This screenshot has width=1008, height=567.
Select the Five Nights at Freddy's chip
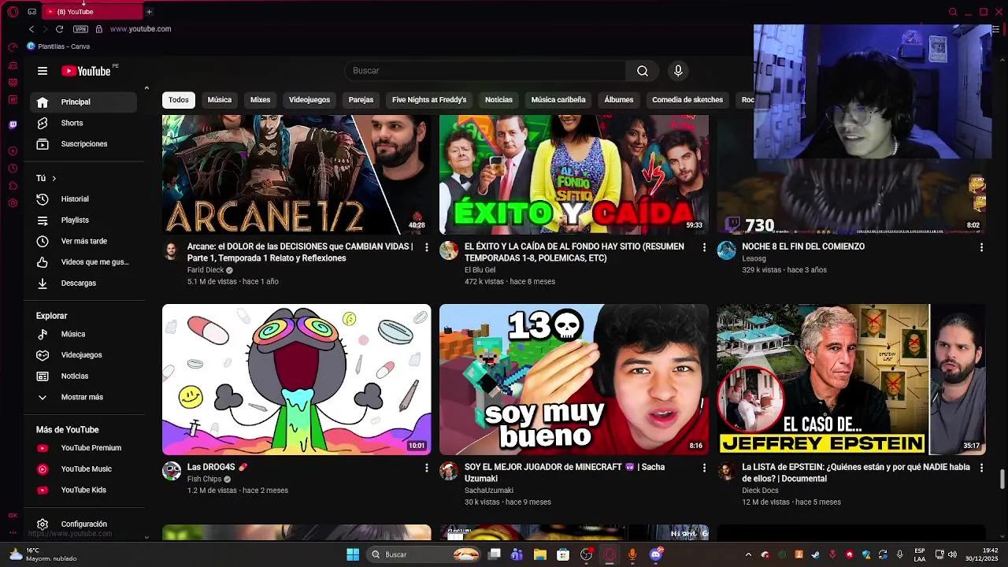click(429, 100)
